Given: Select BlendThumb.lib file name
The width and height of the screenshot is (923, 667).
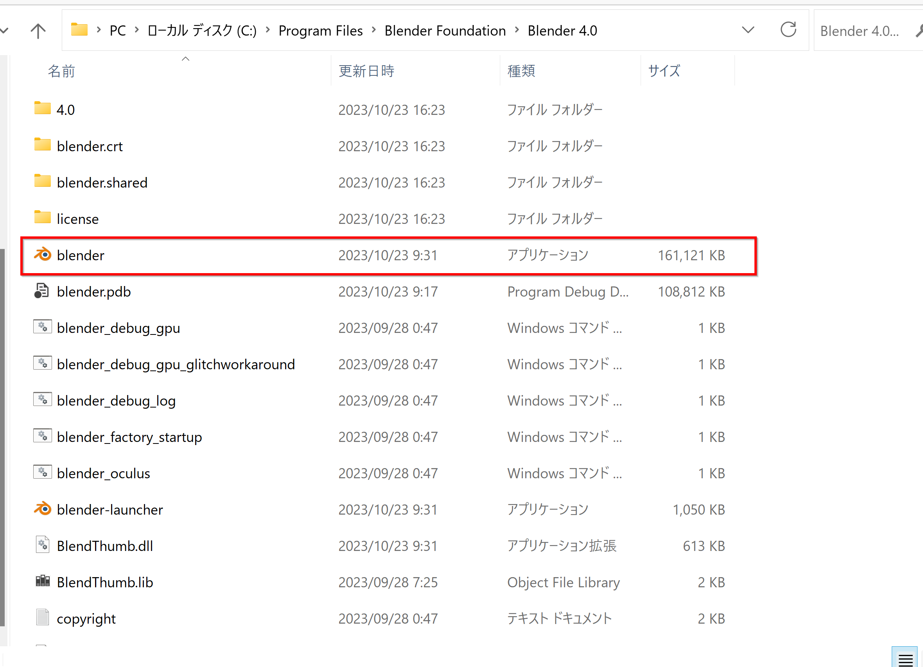Looking at the screenshot, I should [x=105, y=583].
